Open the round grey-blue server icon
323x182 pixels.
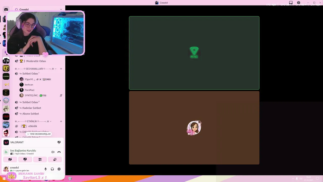6,101
